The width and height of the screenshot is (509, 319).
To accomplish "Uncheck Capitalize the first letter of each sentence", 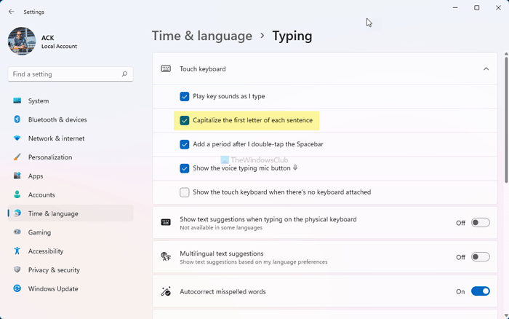I will coord(185,120).
